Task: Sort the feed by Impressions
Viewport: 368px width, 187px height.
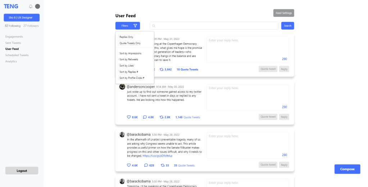Action: (x=130, y=53)
